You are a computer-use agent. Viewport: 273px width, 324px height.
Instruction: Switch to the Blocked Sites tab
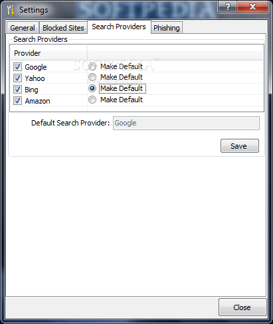[x=63, y=28]
